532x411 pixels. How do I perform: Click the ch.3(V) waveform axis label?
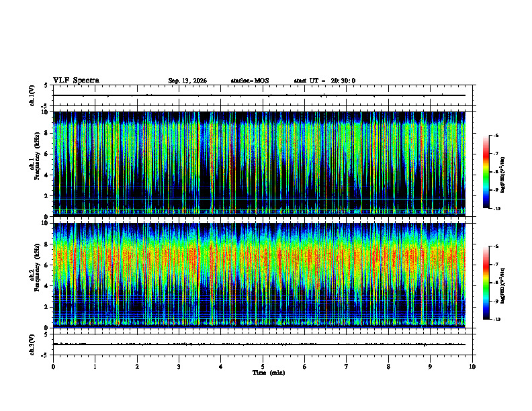pos(32,345)
